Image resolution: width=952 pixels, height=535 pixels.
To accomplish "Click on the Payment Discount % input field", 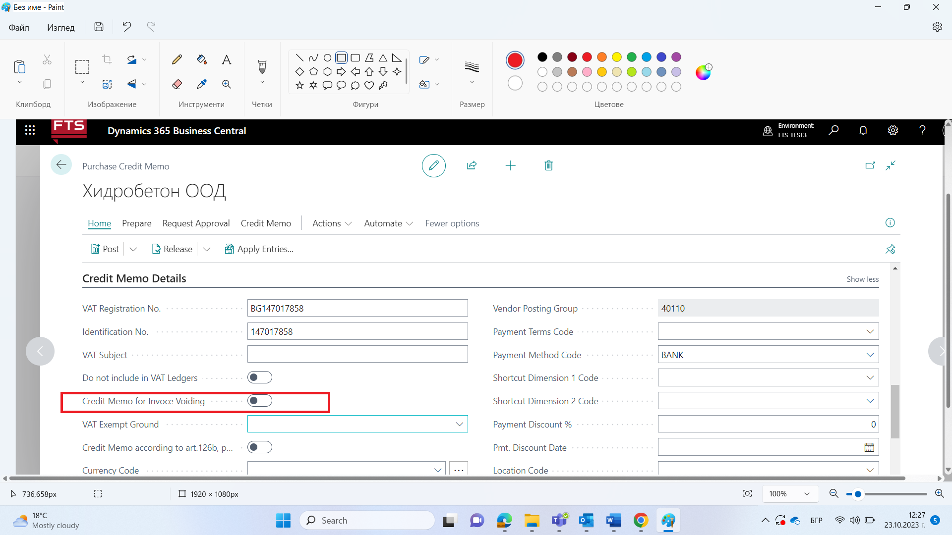I will pyautogui.click(x=768, y=424).
